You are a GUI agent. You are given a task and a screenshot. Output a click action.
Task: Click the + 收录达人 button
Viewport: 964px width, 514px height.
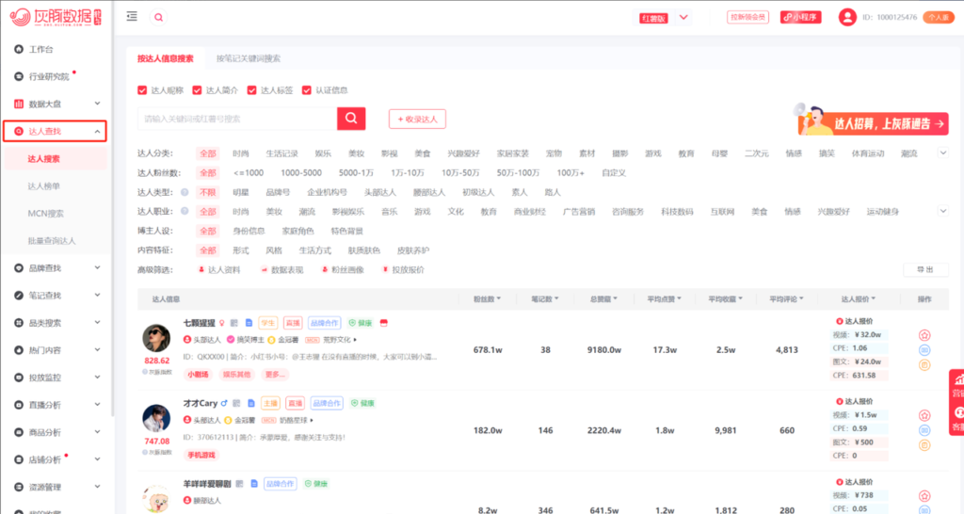point(417,119)
